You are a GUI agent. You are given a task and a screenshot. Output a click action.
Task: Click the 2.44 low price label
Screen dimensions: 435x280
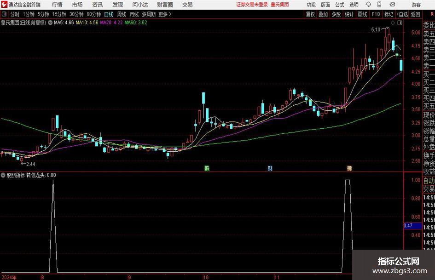(x=30, y=164)
